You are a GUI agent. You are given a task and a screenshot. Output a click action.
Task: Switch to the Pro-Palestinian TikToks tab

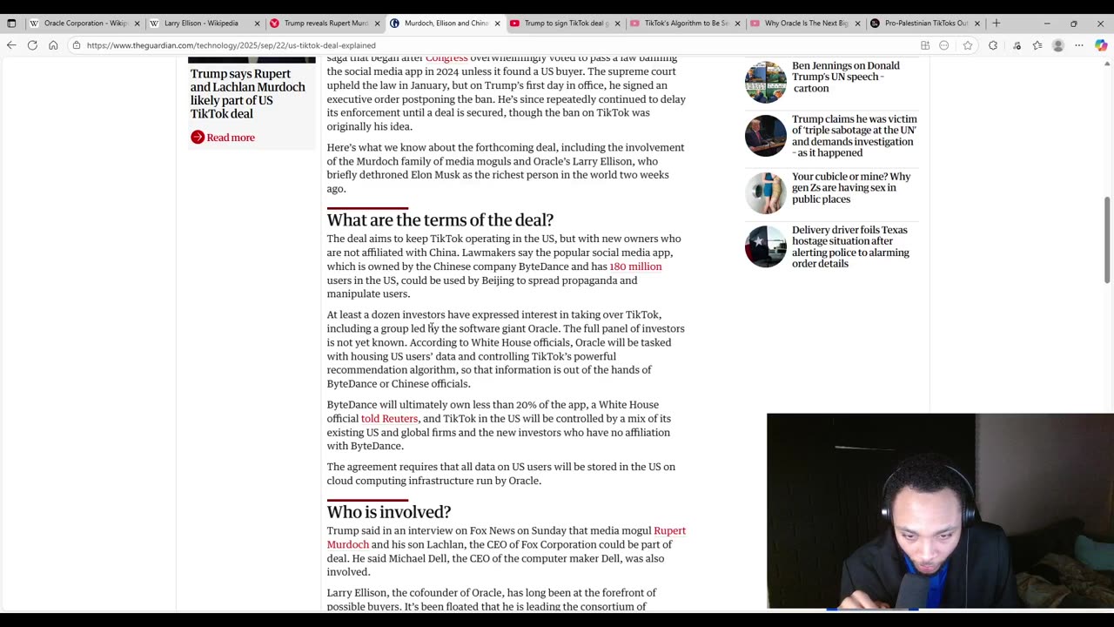pyautogui.click(x=924, y=24)
